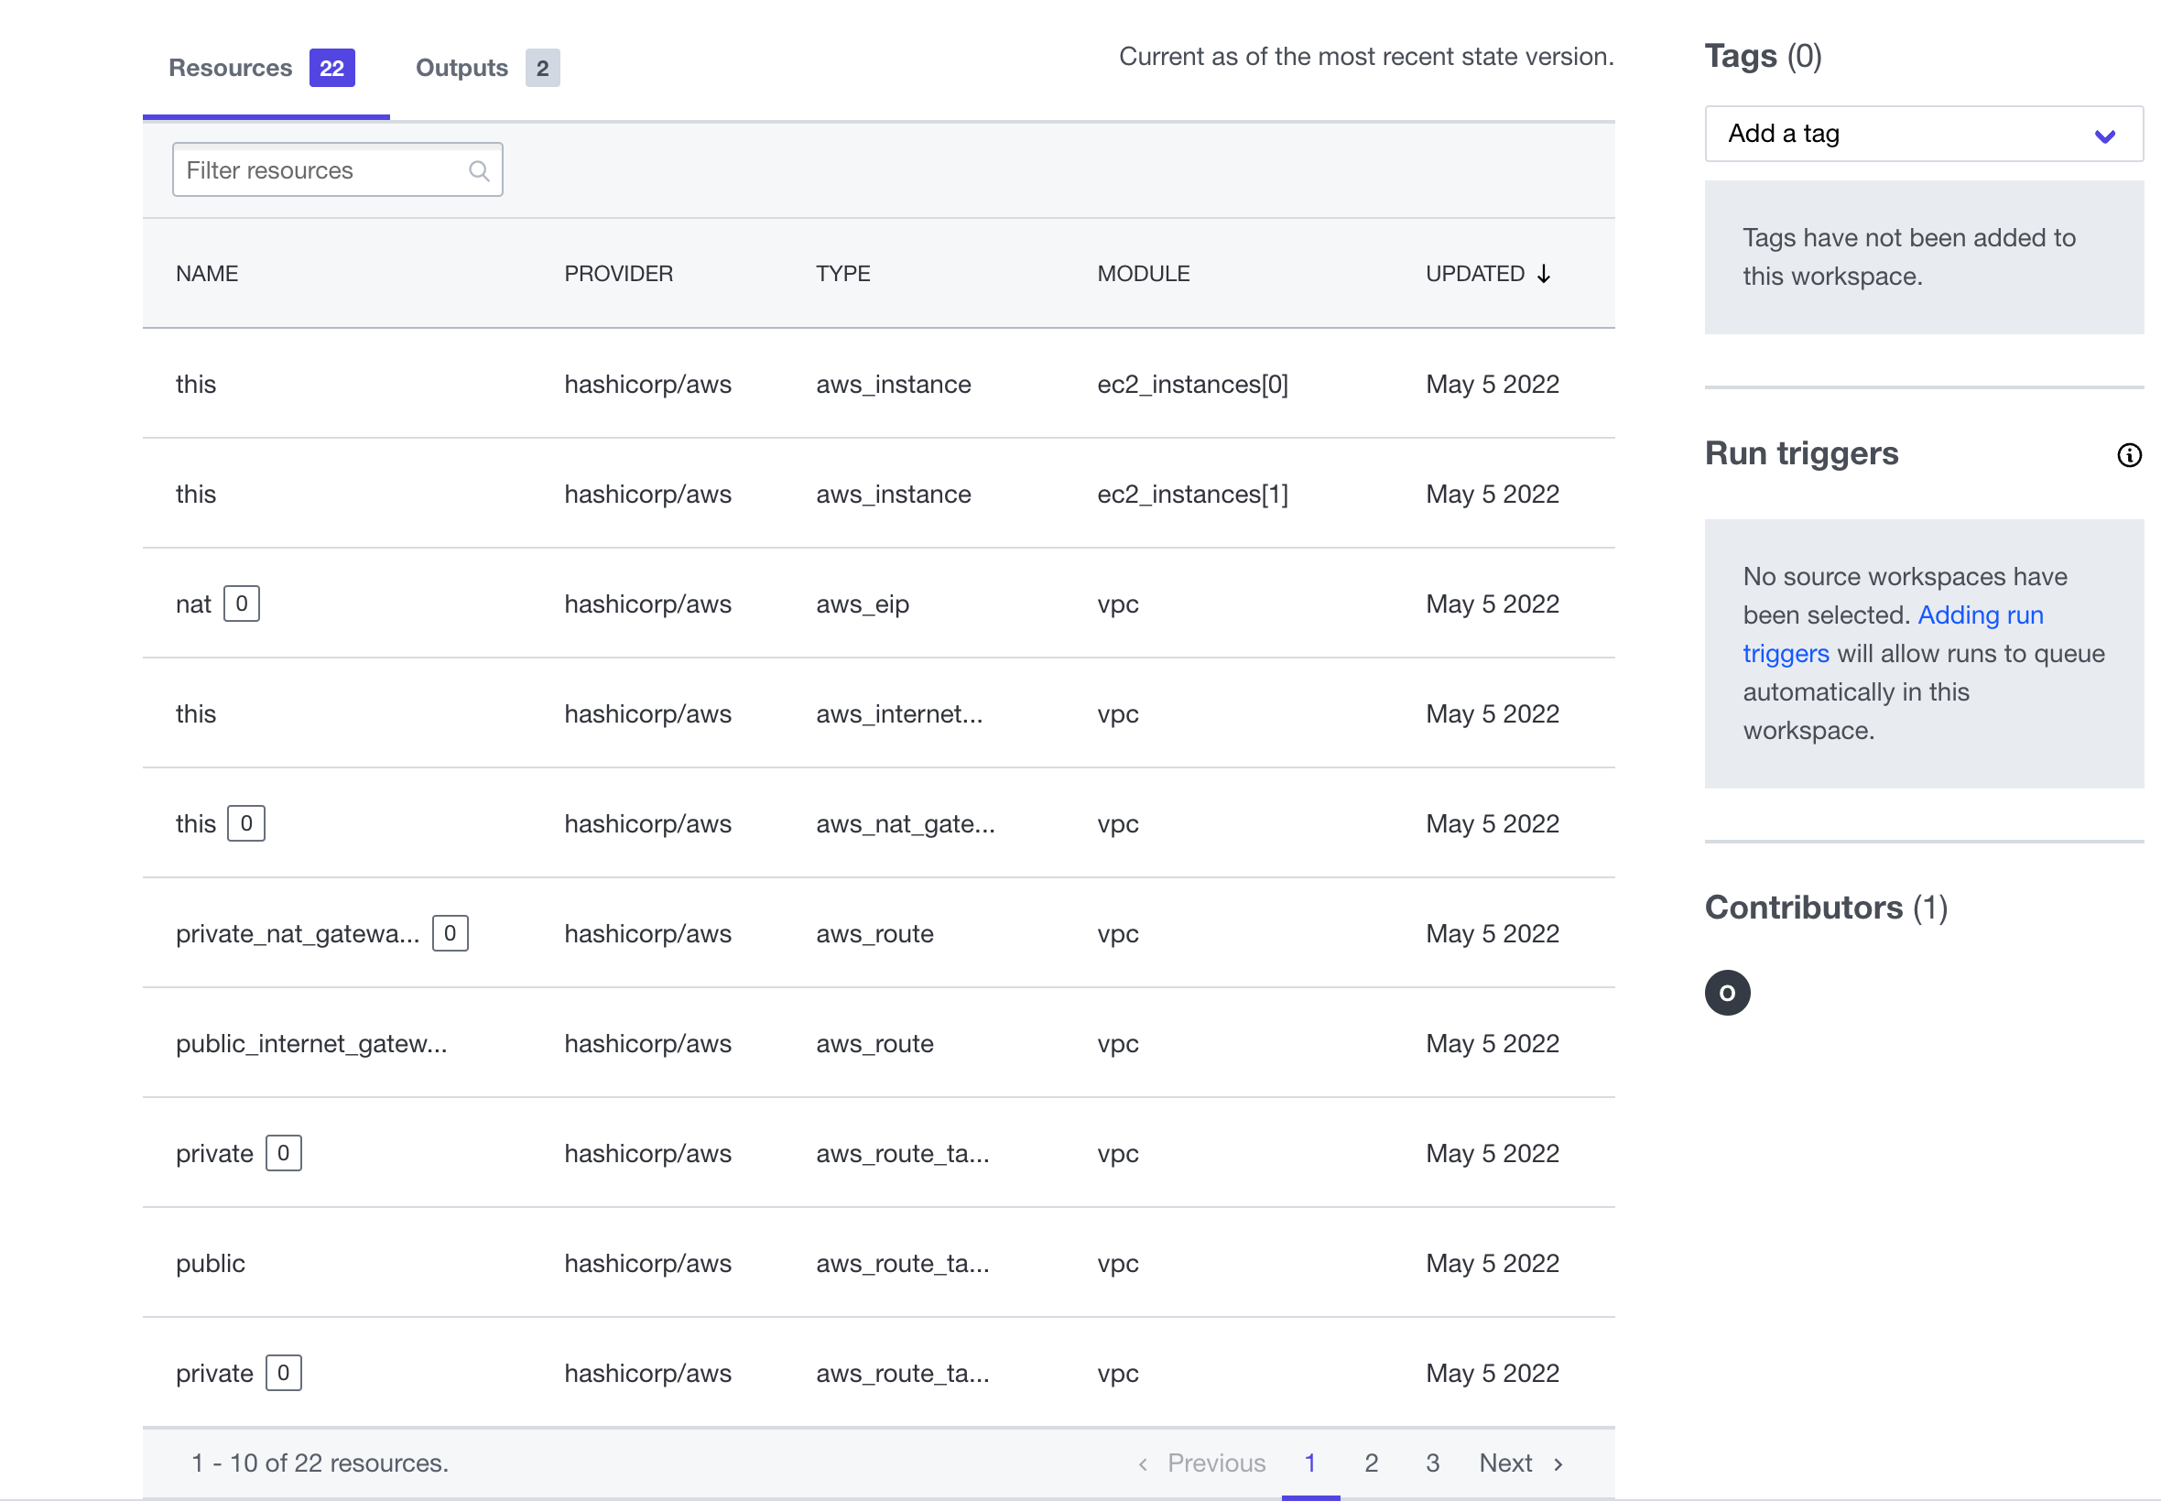Click the Run triggers info icon
The width and height of the screenshot is (2161, 1512).
(2129, 455)
